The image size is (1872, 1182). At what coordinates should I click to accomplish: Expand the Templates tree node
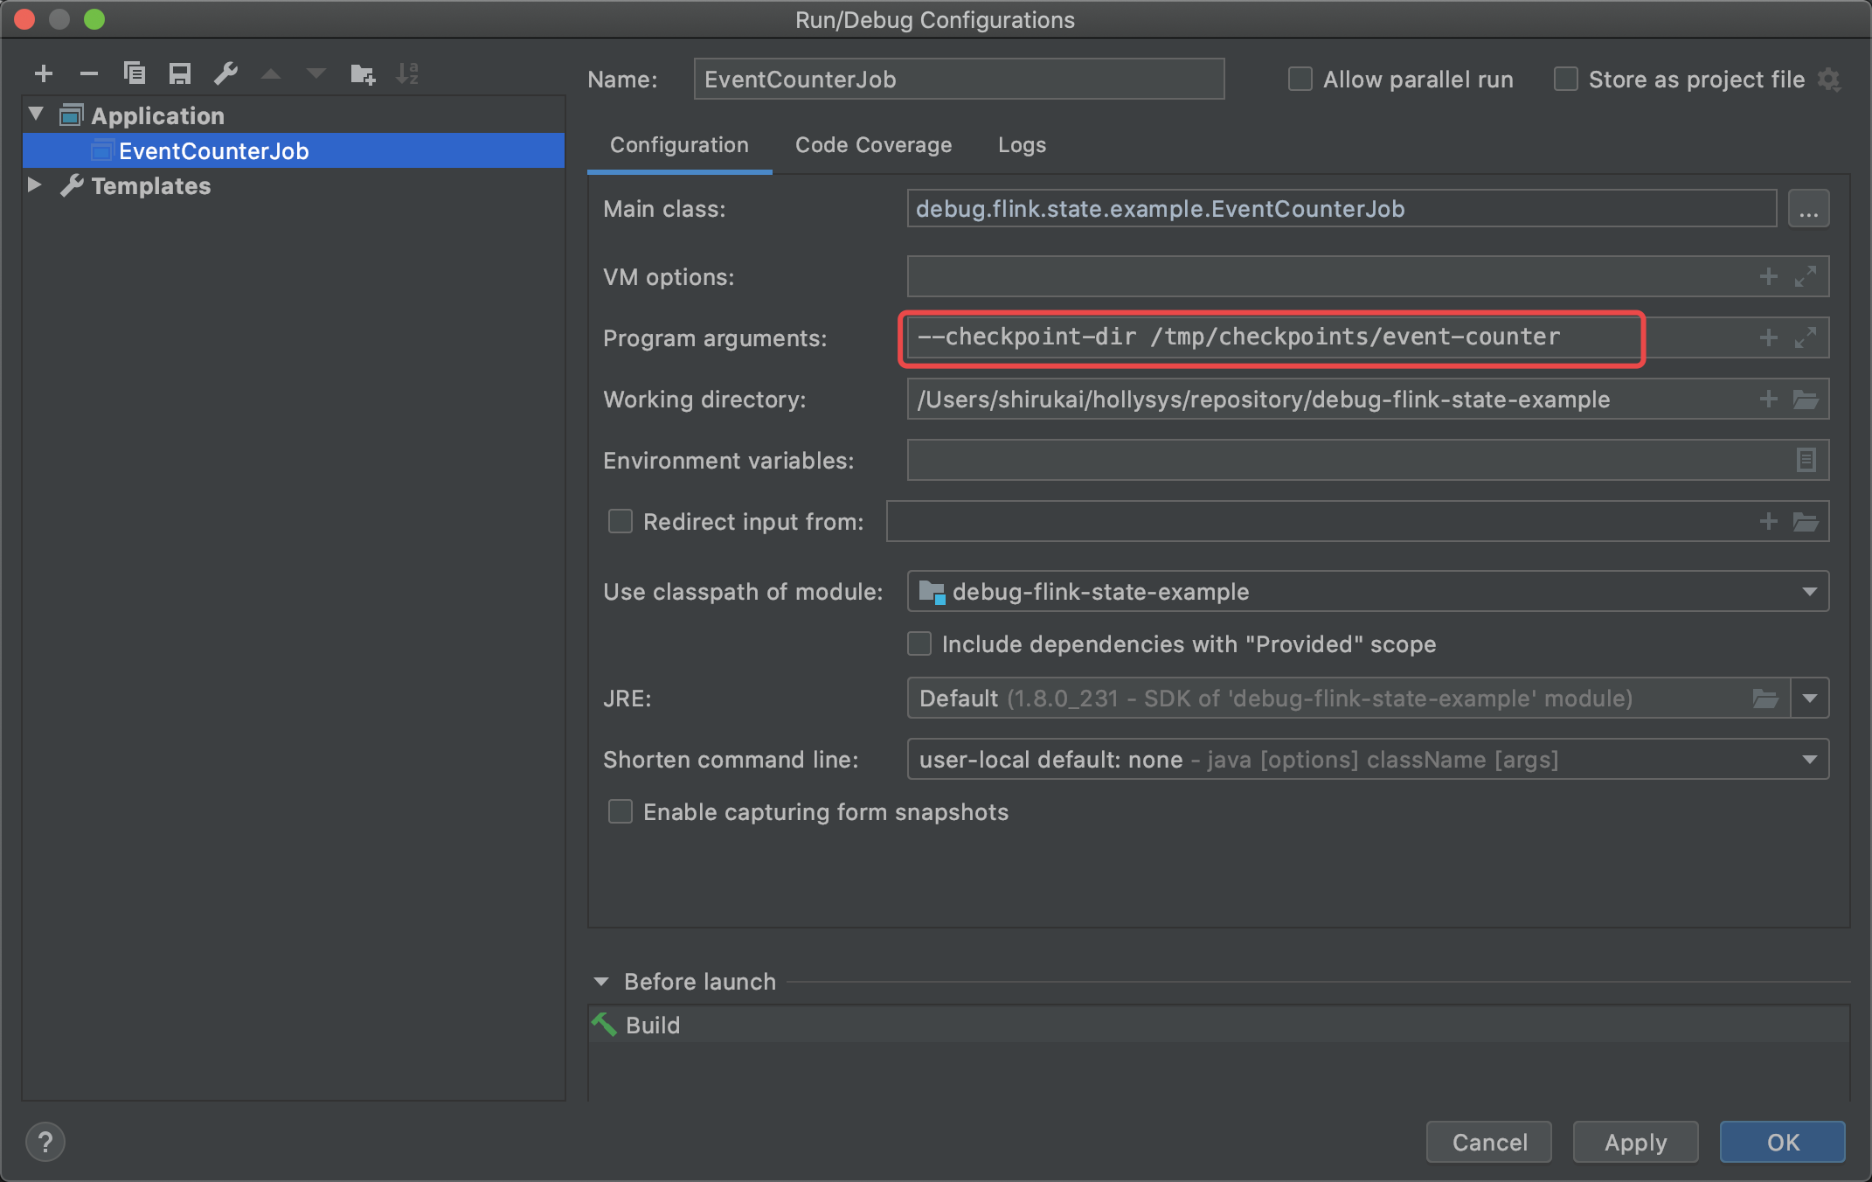(x=35, y=184)
